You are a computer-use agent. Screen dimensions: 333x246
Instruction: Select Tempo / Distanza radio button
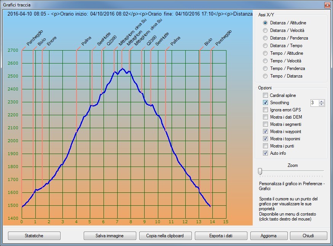coord(265,76)
